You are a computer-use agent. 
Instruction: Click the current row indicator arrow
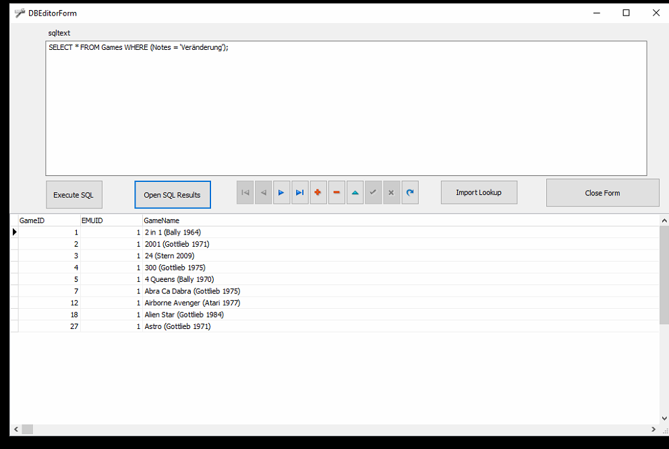14,233
